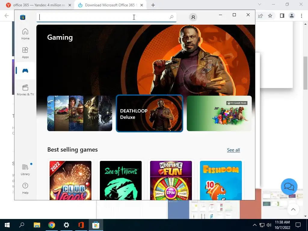Open the PC Game Pass banner card

click(219, 113)
